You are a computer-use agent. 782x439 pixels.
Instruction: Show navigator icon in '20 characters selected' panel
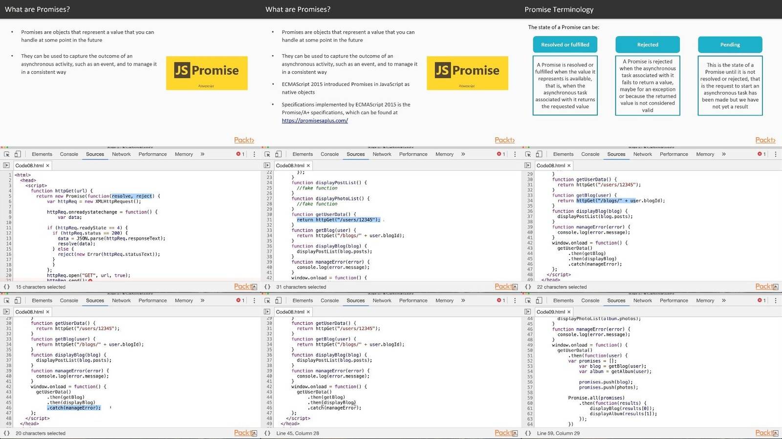tap(6, 312)
